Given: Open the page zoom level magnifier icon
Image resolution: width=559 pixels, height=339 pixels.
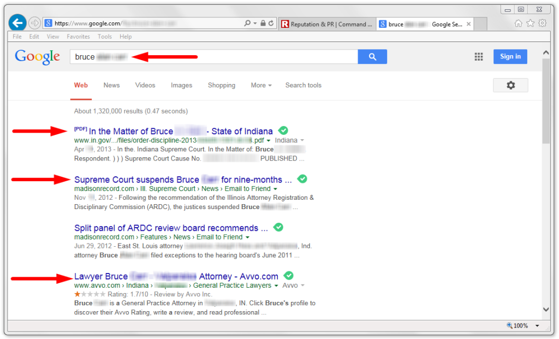Looking at the screenshot, I should coord(509,325).
